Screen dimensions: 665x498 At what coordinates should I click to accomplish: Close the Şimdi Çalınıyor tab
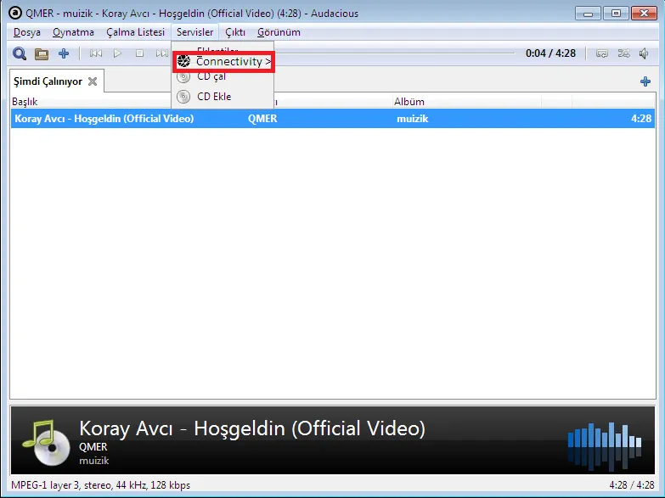(93, 81)
